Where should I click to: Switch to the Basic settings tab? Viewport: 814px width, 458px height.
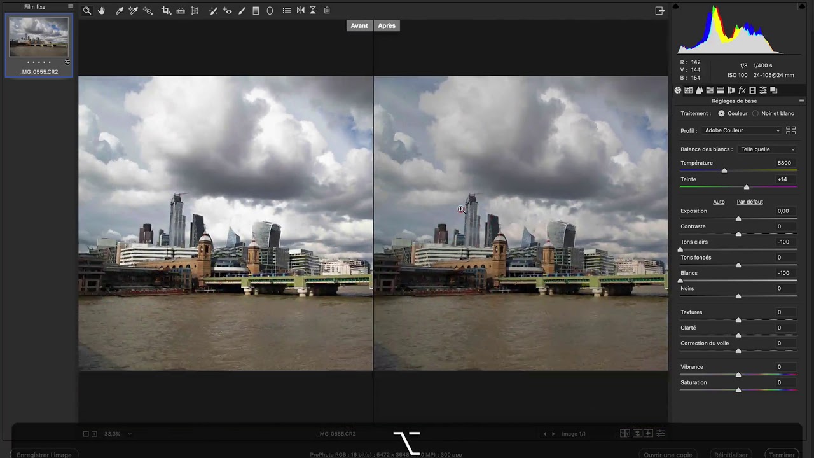pyautogui.click(x=678, y=90)
